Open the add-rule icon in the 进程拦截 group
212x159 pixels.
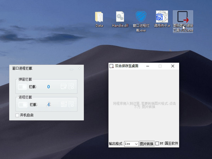(64, 104)
